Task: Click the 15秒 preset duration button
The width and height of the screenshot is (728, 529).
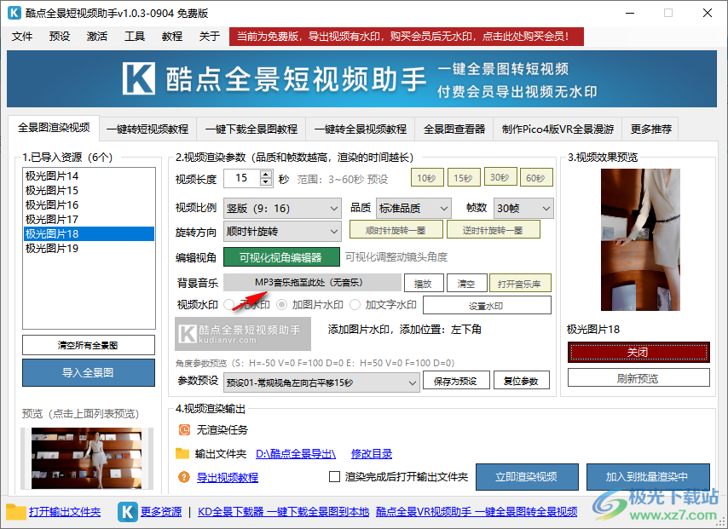Action: pos(463,177)
